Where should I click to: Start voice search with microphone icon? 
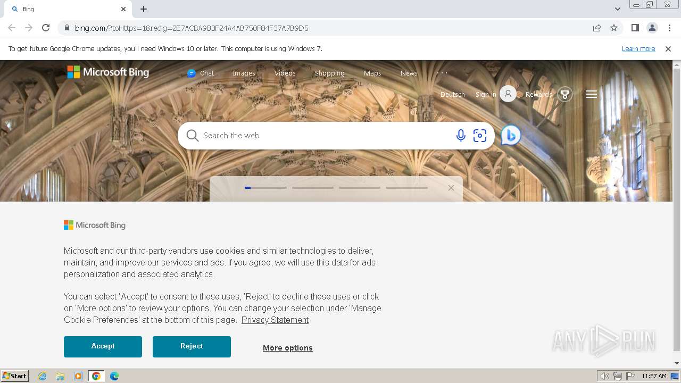[461, 136]
